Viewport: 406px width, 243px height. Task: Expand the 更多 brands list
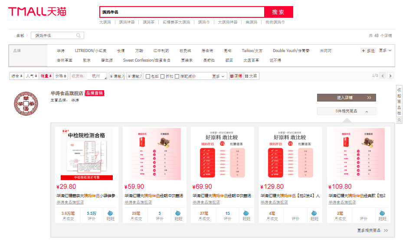pyautogui.click(x=385, y=50)
